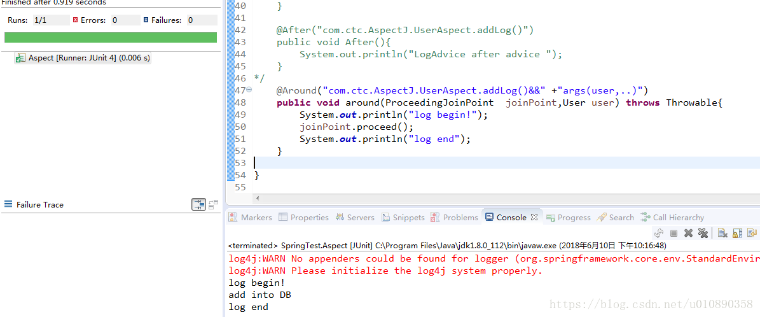
Task: Click the Failures count icon
Action: (146, 20)
